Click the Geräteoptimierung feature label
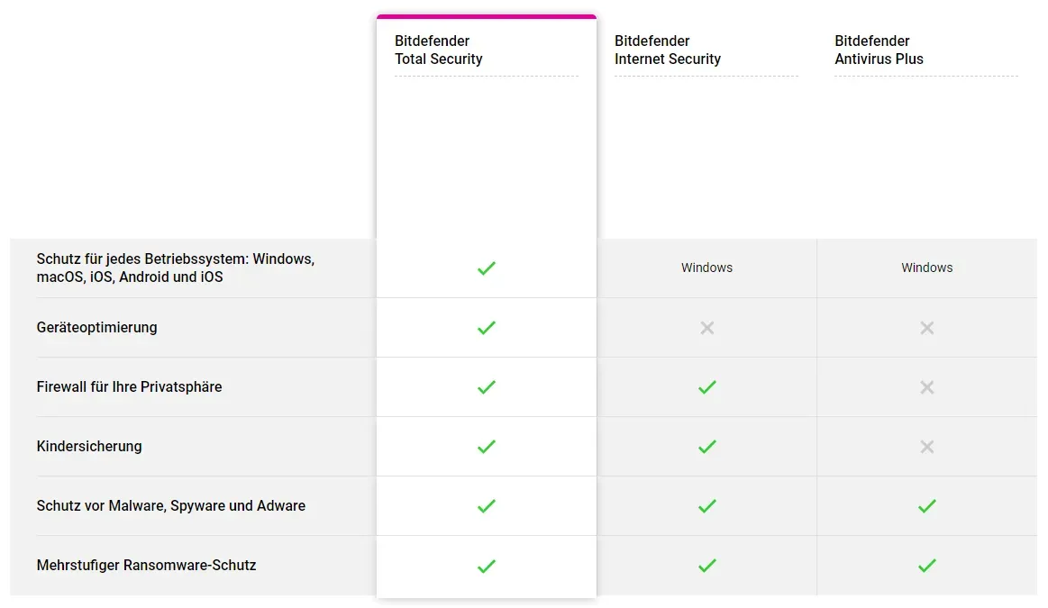 (97, 327)
